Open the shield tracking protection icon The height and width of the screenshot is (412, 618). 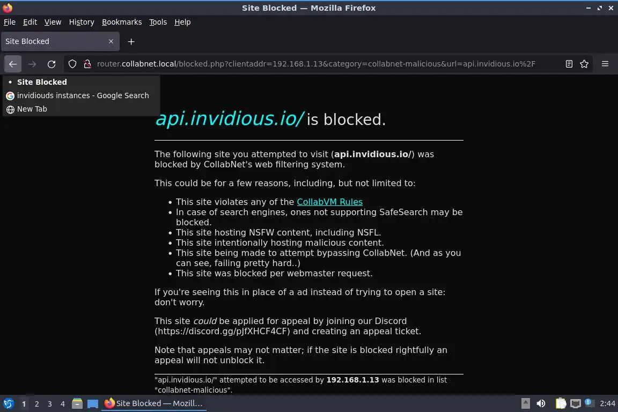click(x=72, y=64)
